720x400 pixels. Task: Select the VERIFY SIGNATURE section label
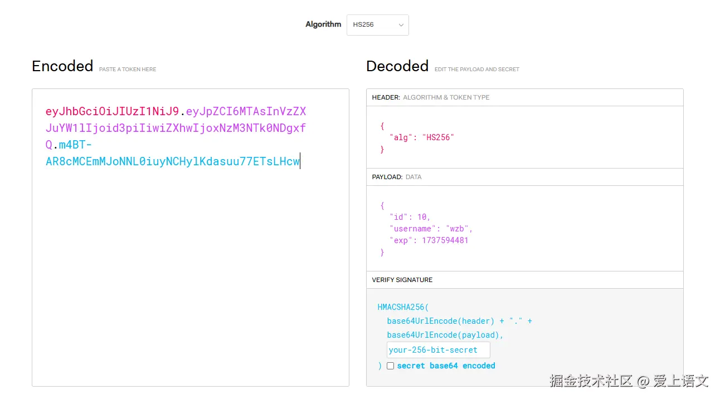click(x=402, y=280)
